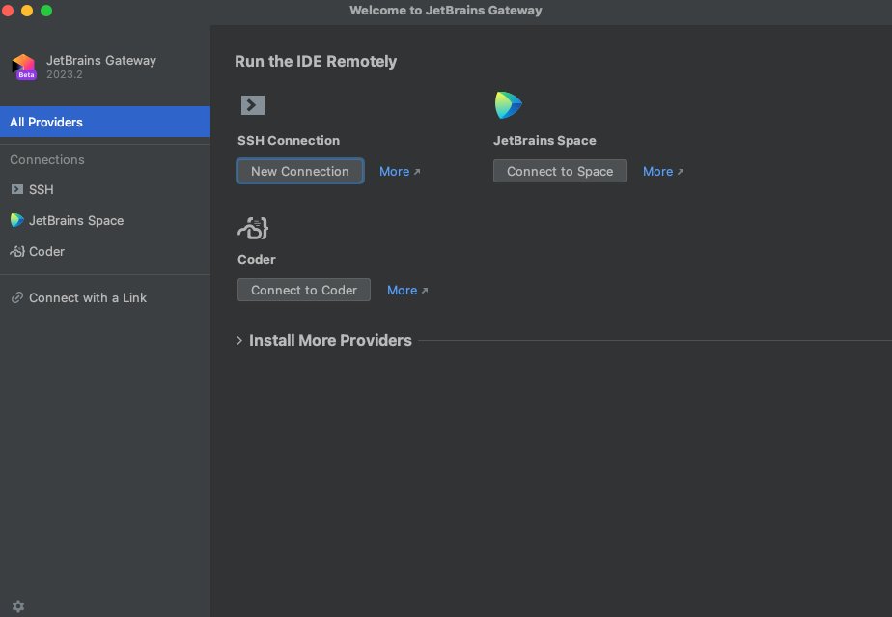Highlight the Connections section header
892x617 pixels.
click(x=46, y=159)
